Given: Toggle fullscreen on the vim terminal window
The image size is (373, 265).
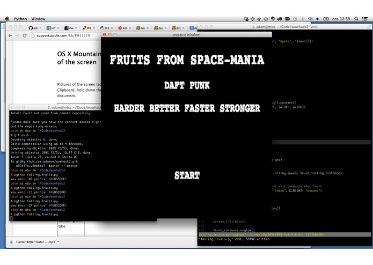Looking at the screenshot, I should [x=369, y=27].
